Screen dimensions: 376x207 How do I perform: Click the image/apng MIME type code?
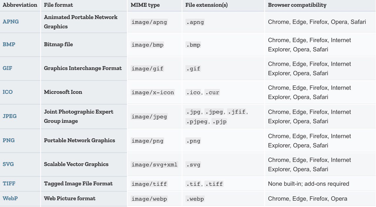[x=149, y=22]
